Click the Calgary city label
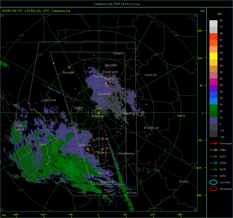This screenshot has width=233, height=218. pyautogui.click(x=101, y=152)
